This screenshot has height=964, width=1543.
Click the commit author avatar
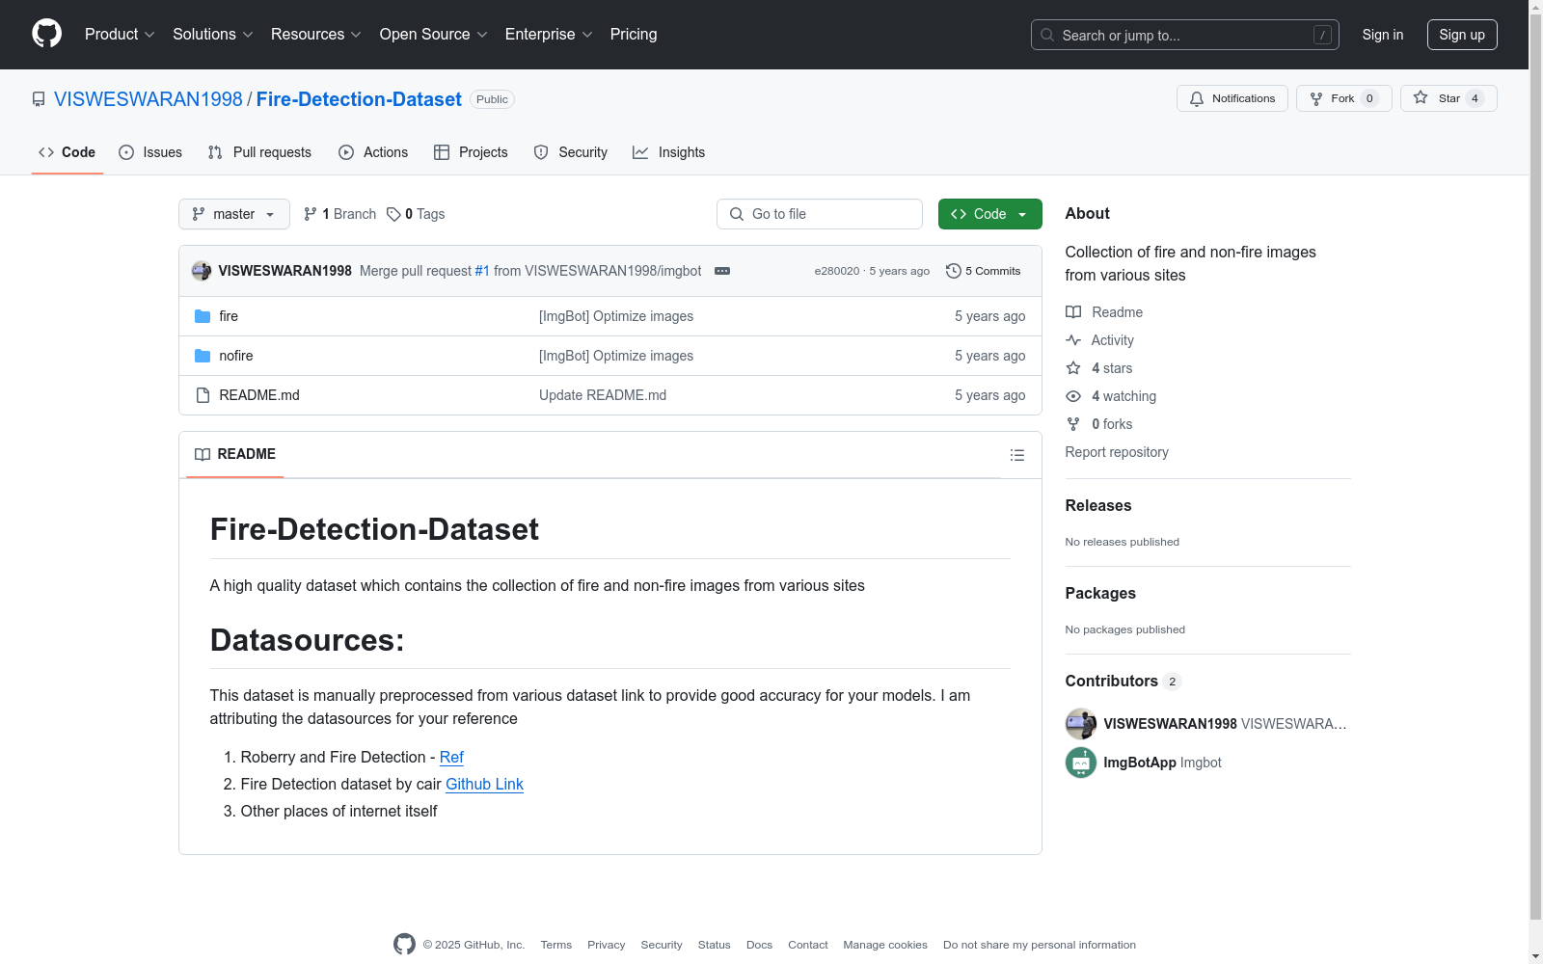click(x=202, y=271)
